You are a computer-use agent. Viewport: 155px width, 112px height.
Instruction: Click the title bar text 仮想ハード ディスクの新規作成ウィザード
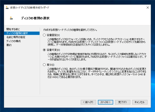pyautogui.click(x=29, y=7)
